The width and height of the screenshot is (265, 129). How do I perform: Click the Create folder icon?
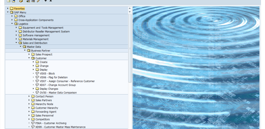[x=37, y=62]
